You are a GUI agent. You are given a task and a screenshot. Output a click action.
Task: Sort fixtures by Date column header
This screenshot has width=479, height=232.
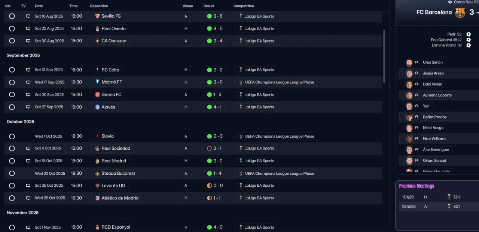[39, 6]
